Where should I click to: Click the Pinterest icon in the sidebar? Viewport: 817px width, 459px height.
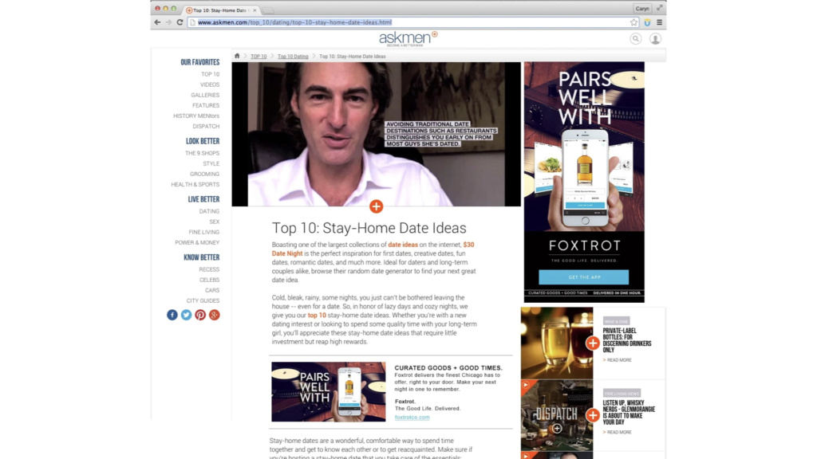[x=200, y=315]
